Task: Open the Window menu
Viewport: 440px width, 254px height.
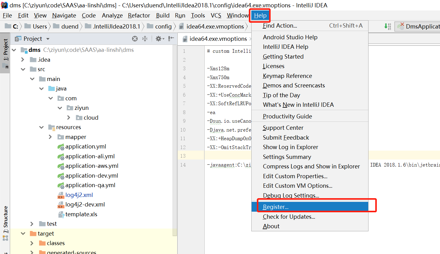Action: (238, 15)
